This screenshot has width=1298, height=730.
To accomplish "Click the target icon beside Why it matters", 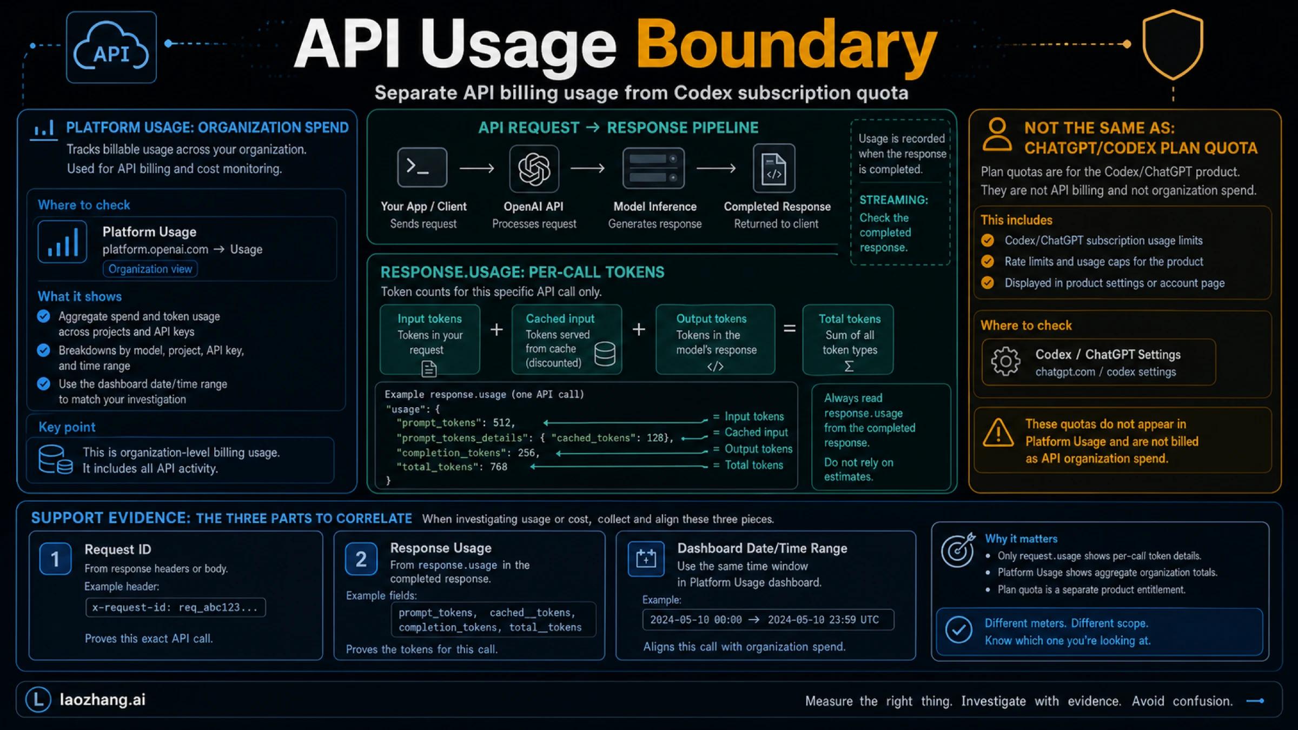I will 958,550.
